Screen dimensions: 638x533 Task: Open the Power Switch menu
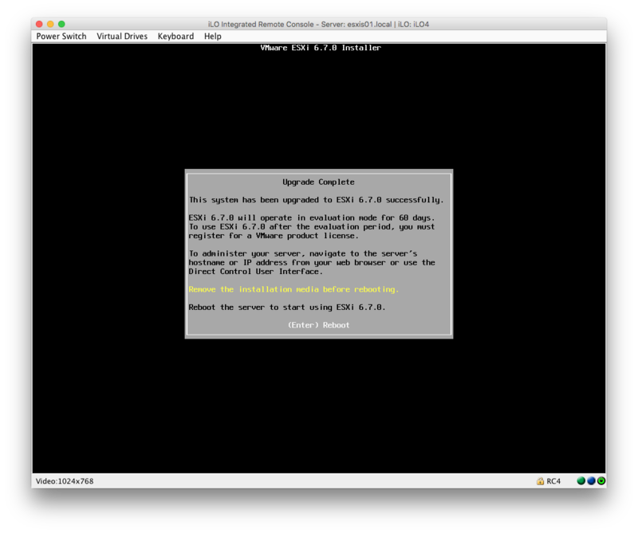pos(61,36)
